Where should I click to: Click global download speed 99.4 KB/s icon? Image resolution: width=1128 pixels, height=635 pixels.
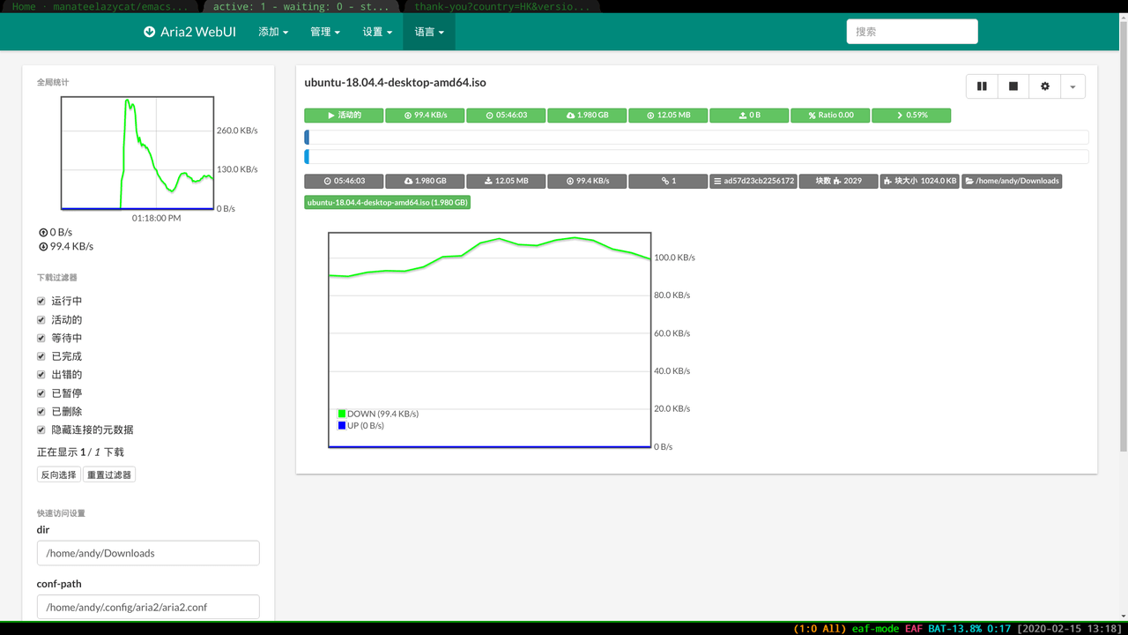coord(42,247)
